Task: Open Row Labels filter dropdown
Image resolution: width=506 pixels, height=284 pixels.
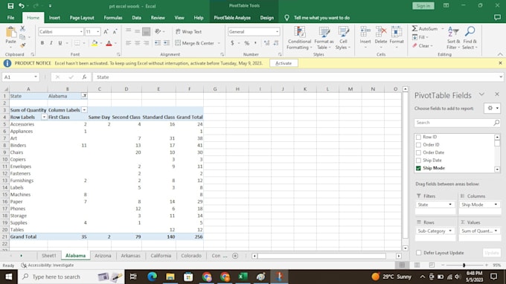Action: coord(44,117)
